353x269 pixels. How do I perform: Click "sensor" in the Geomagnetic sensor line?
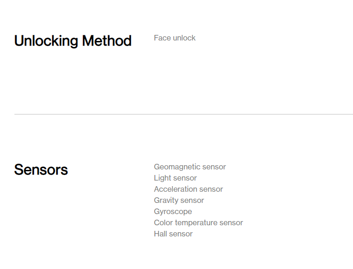coord(214,167)
